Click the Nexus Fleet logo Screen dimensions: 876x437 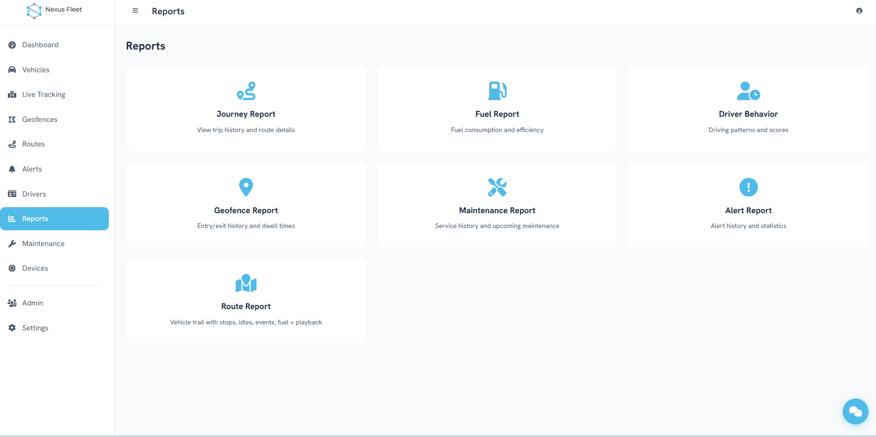54,11
